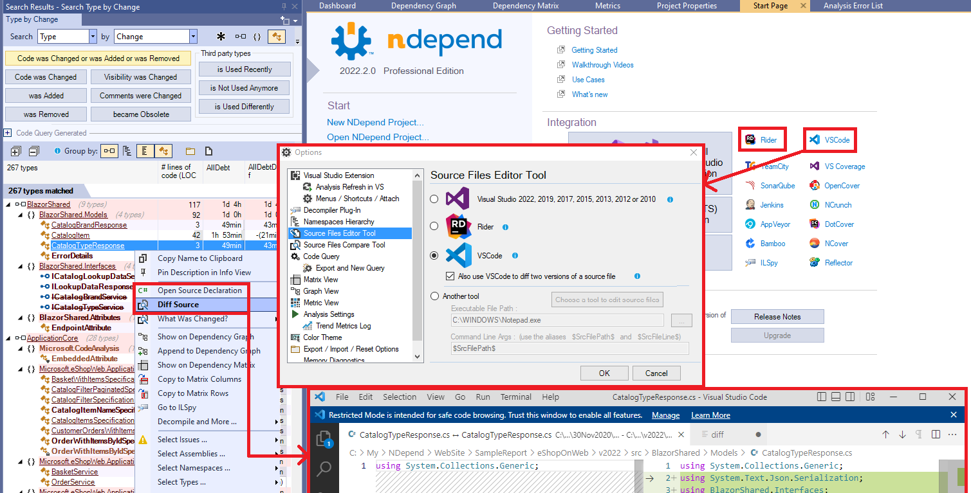The width and height of the screenshot is (971, 493).
Task: Open the Explorer icon in VS Code sidebar
Action: 324,439
